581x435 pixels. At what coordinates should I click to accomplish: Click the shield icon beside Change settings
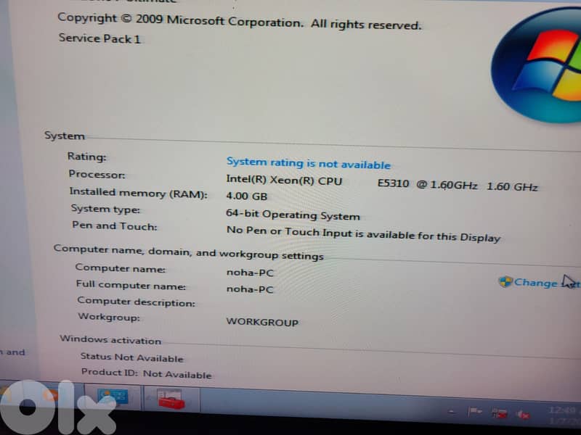point(505,282)
